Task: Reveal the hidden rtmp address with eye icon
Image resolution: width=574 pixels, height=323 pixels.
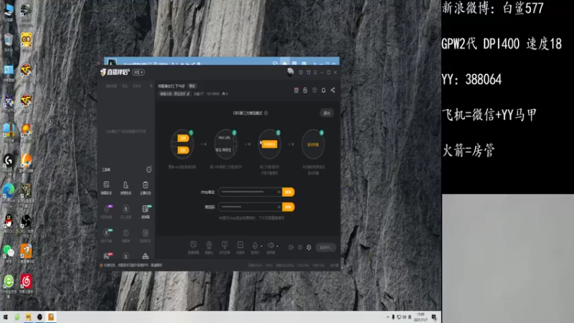Action: pyautogui.click(x=278, y=192)
